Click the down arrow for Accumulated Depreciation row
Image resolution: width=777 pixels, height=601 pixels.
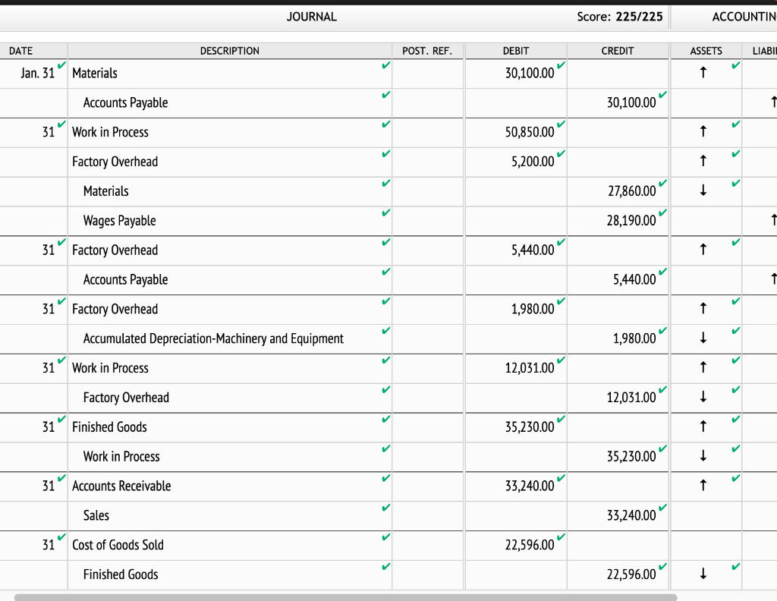pos(704,338)
